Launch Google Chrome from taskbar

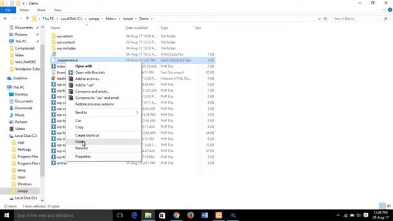[x=176, y=215]
